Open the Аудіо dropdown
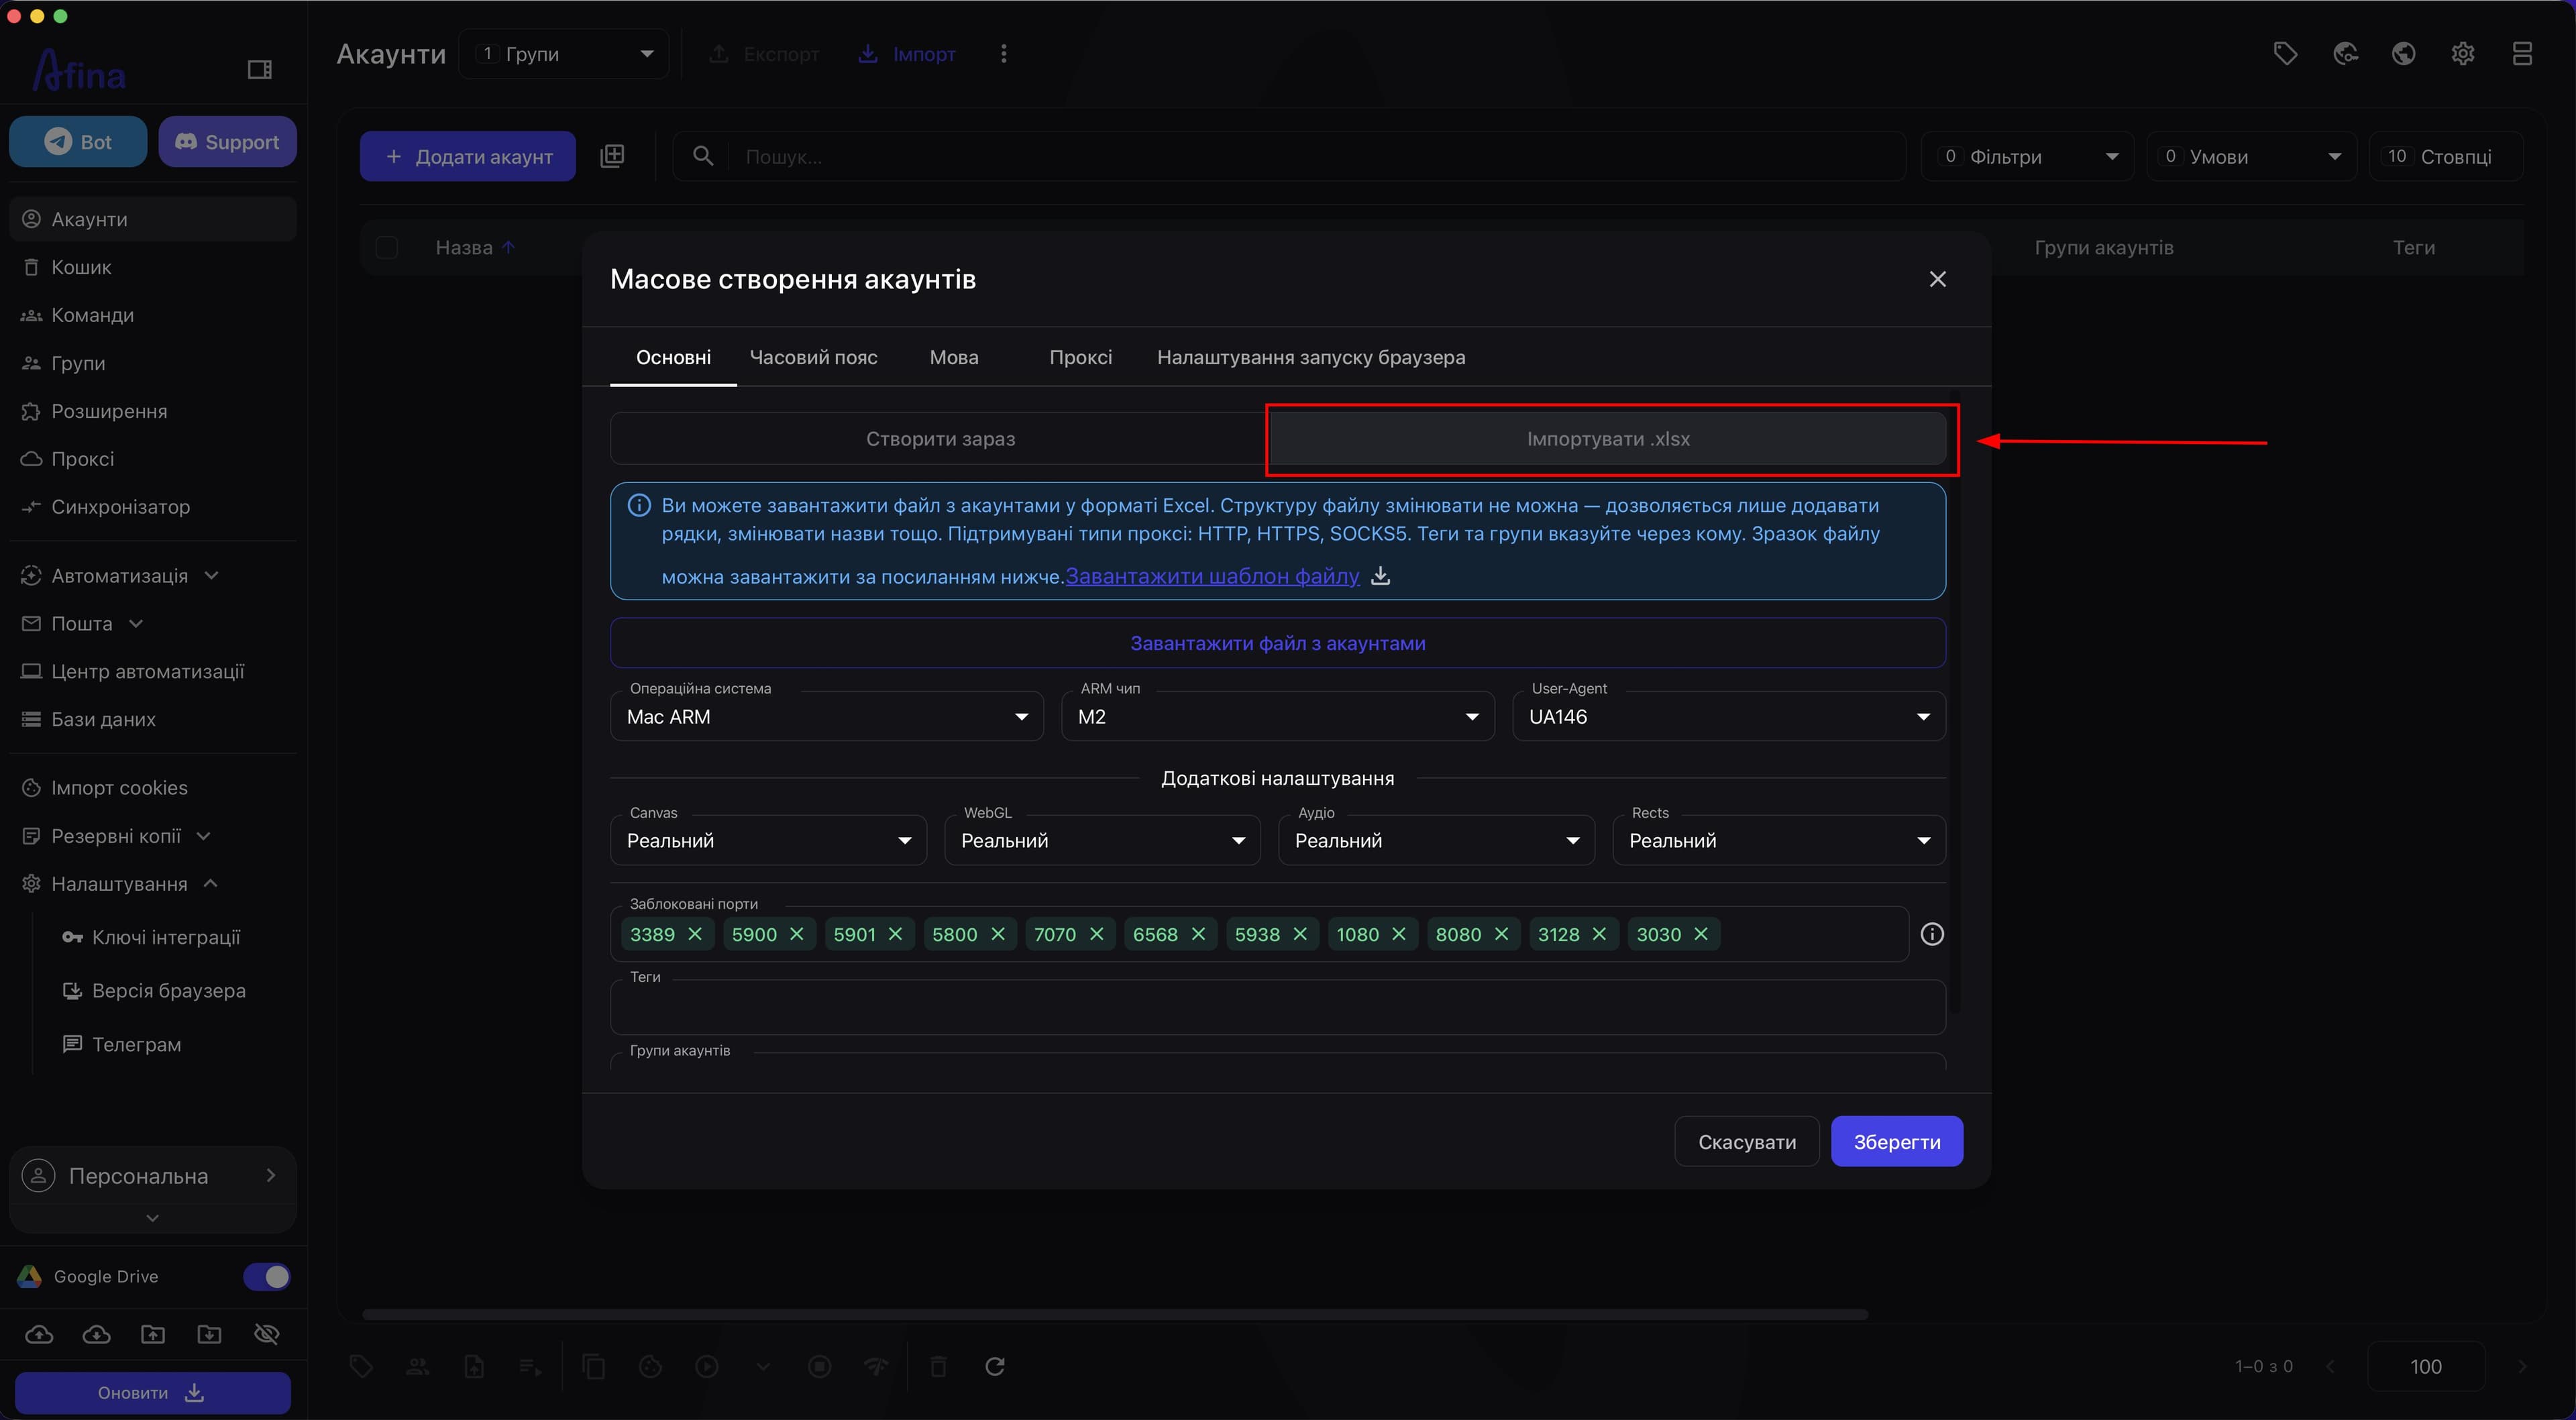 1436,841
